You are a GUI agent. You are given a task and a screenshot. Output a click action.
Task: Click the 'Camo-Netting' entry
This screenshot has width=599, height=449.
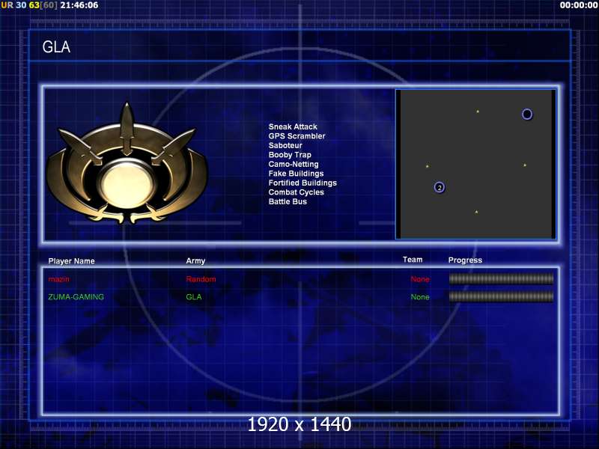click(x=294, y=164)
